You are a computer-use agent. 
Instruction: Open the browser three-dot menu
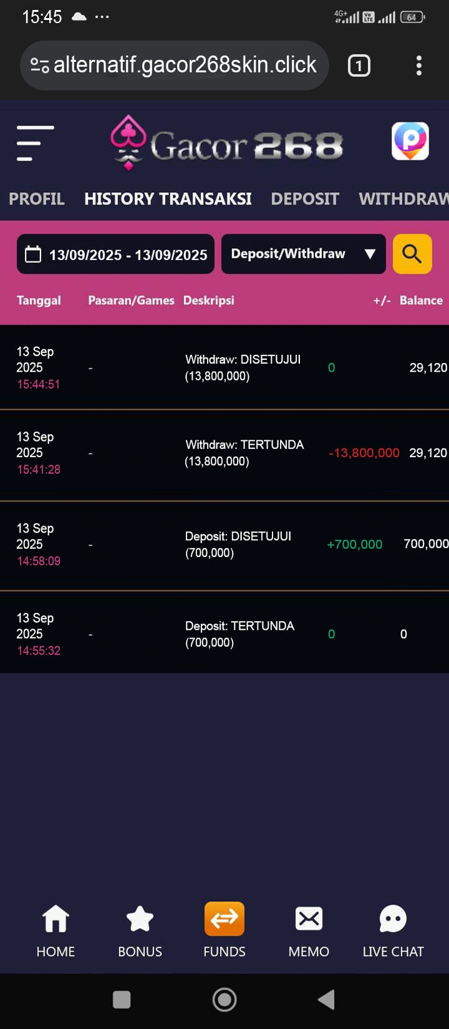[x=418, y=65]
